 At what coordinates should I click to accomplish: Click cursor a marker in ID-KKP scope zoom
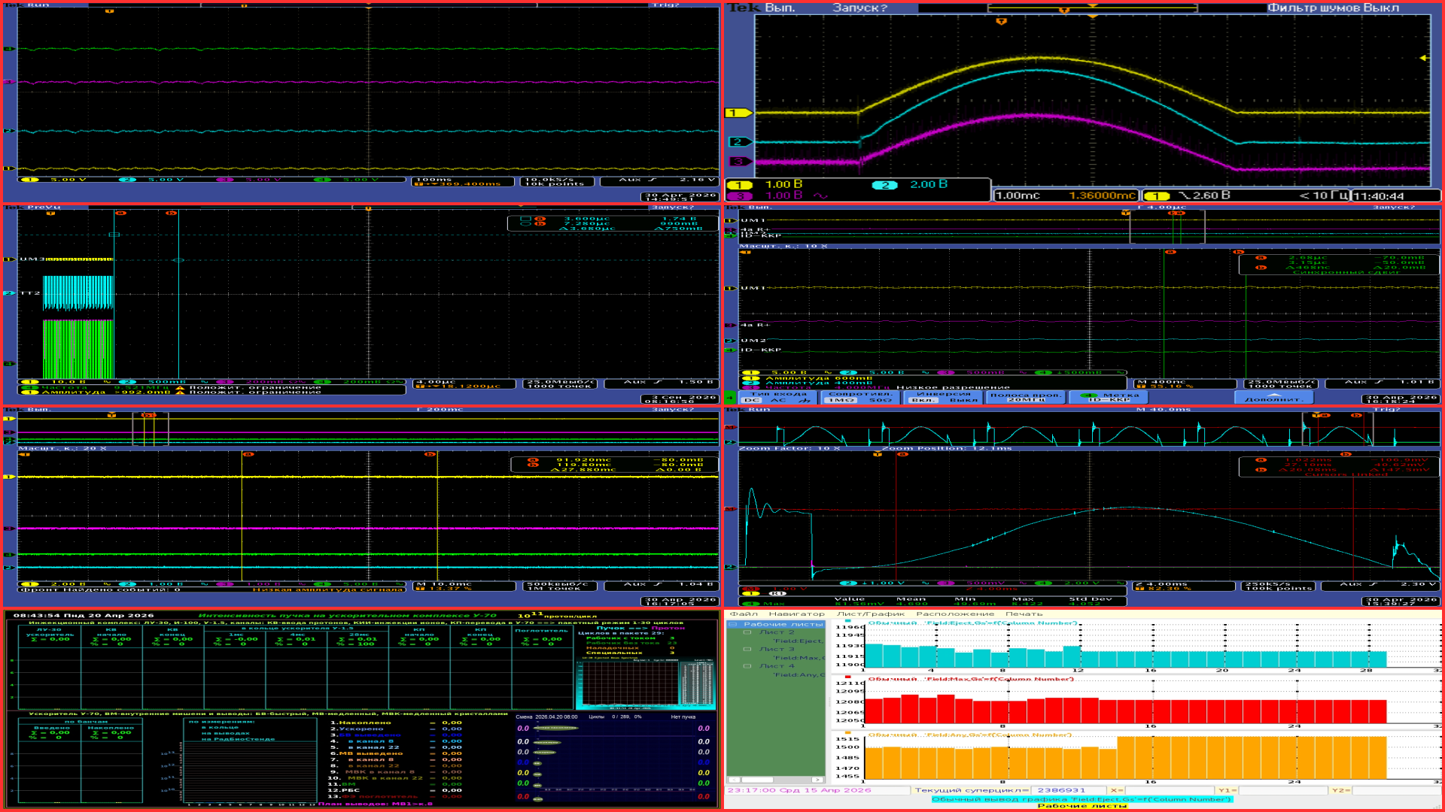(1170, 252)
